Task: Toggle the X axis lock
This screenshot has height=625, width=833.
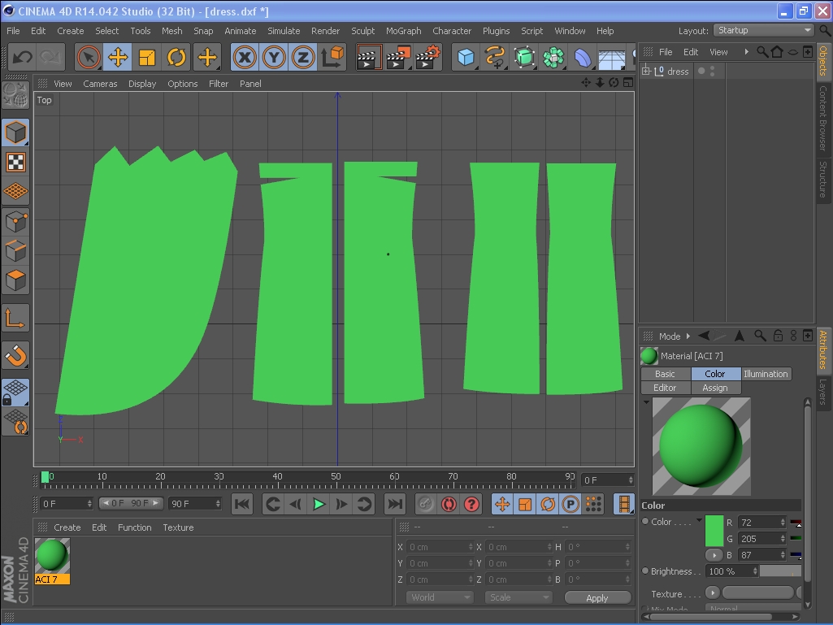Action: point(245,58)
